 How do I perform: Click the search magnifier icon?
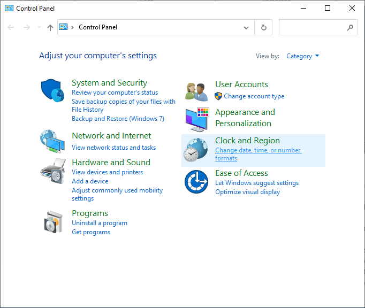350,27
